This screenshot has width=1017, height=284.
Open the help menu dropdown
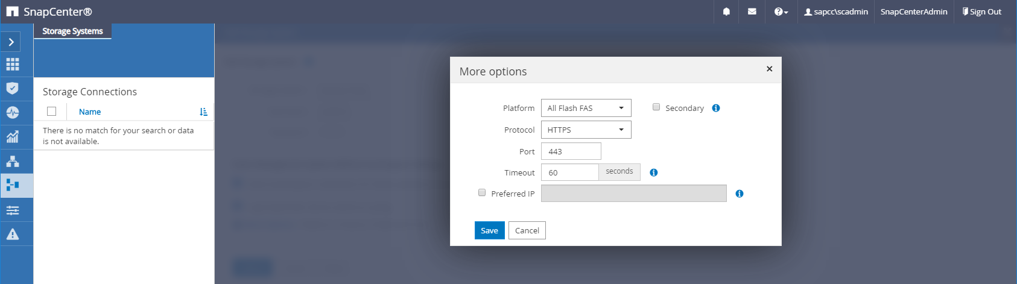click(x=781, y=11)
